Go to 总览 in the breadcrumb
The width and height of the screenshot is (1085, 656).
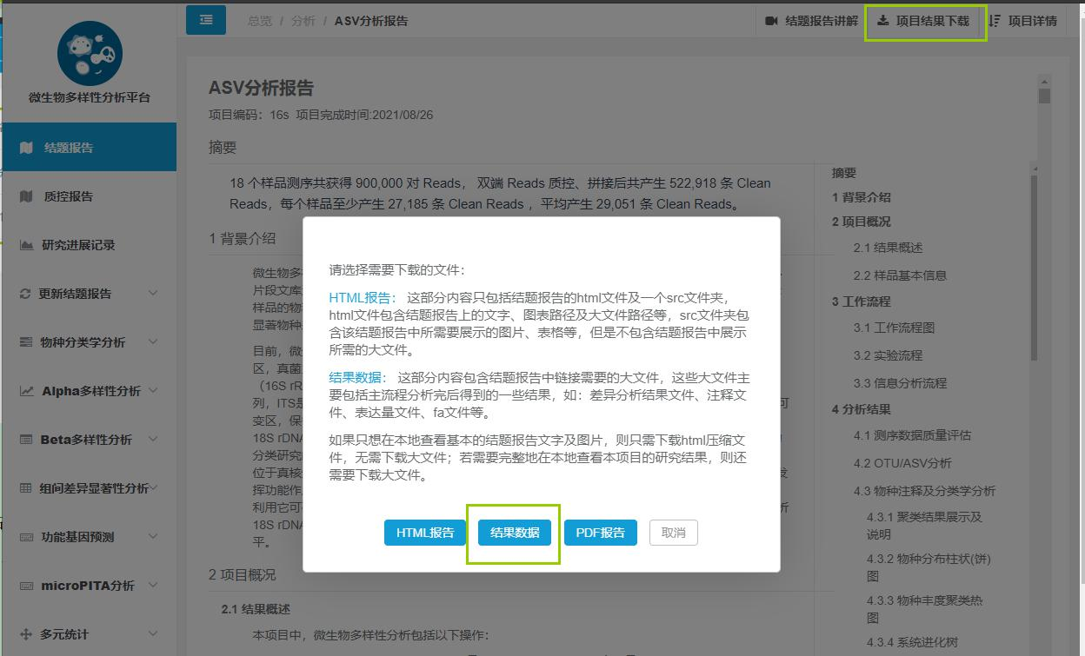pos(259,21)
